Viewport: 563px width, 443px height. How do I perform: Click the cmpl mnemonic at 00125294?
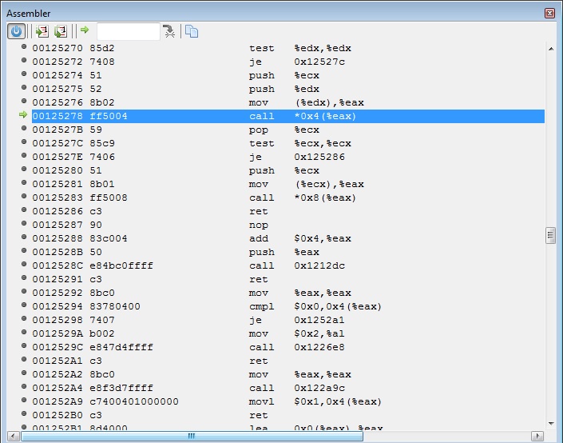point(261,307)
